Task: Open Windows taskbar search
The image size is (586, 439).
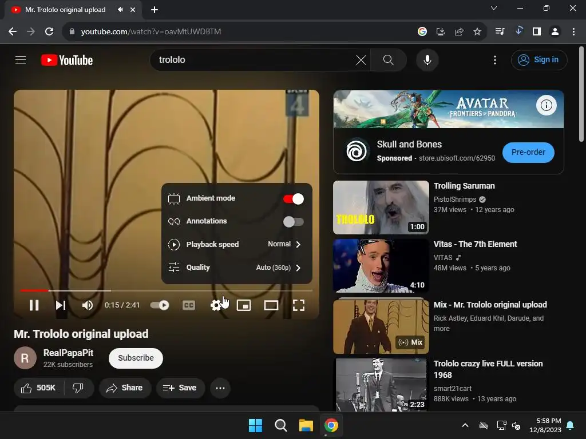Action: coord(280,425)
